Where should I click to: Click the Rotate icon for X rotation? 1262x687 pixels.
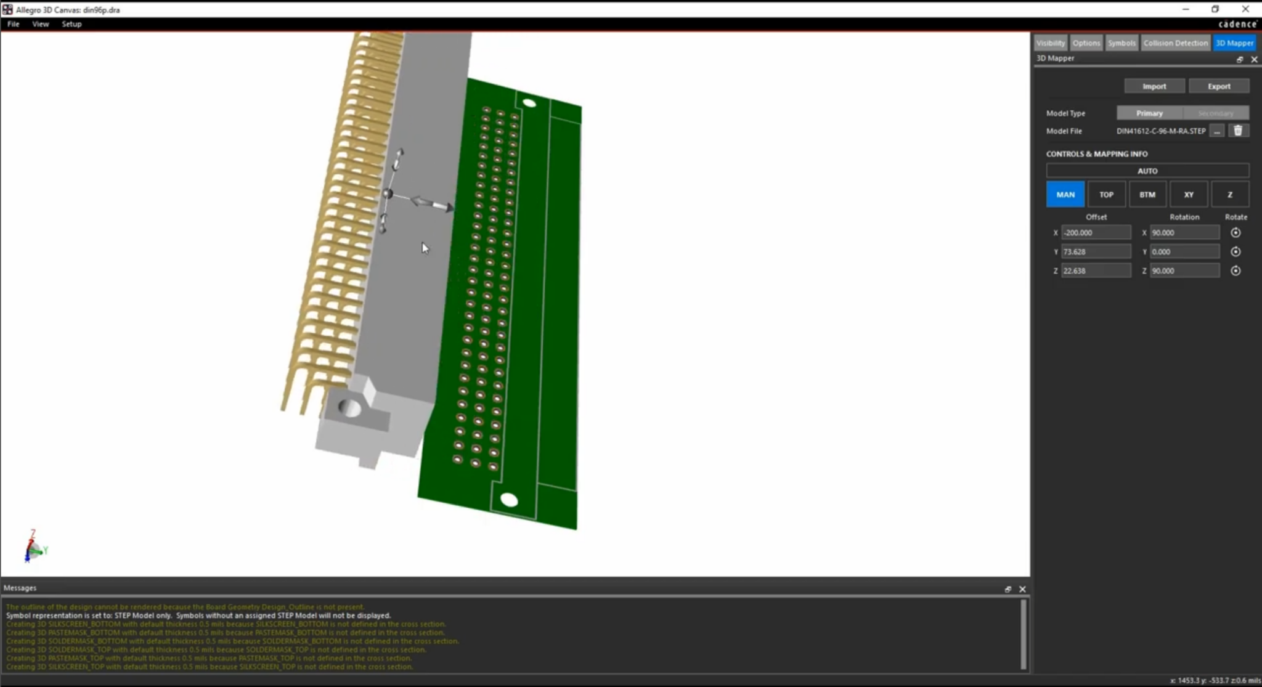coord(1236,232)
